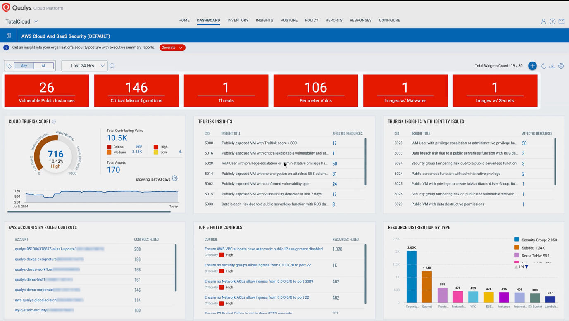Open the Images w/ Malwares tile

pos(405,91)
